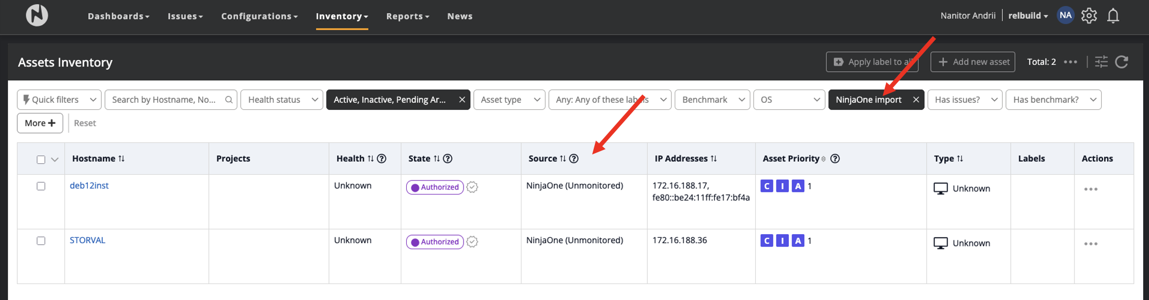Image resolution: width=1149 pixels, height=300 pixels.
Task: Open the column settings sliders icon
Action: pyautogui.click(x=1101, y=62)
